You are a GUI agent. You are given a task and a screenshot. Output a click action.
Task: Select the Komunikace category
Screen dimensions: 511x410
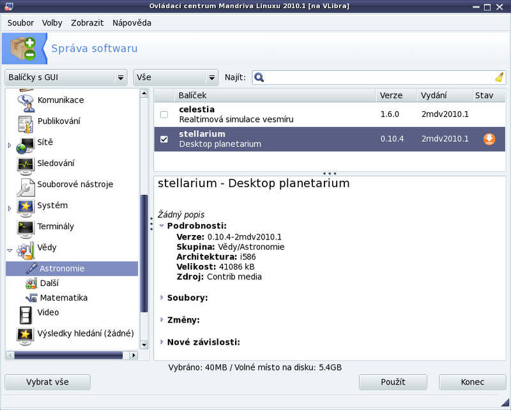click(x=61, y=100)
